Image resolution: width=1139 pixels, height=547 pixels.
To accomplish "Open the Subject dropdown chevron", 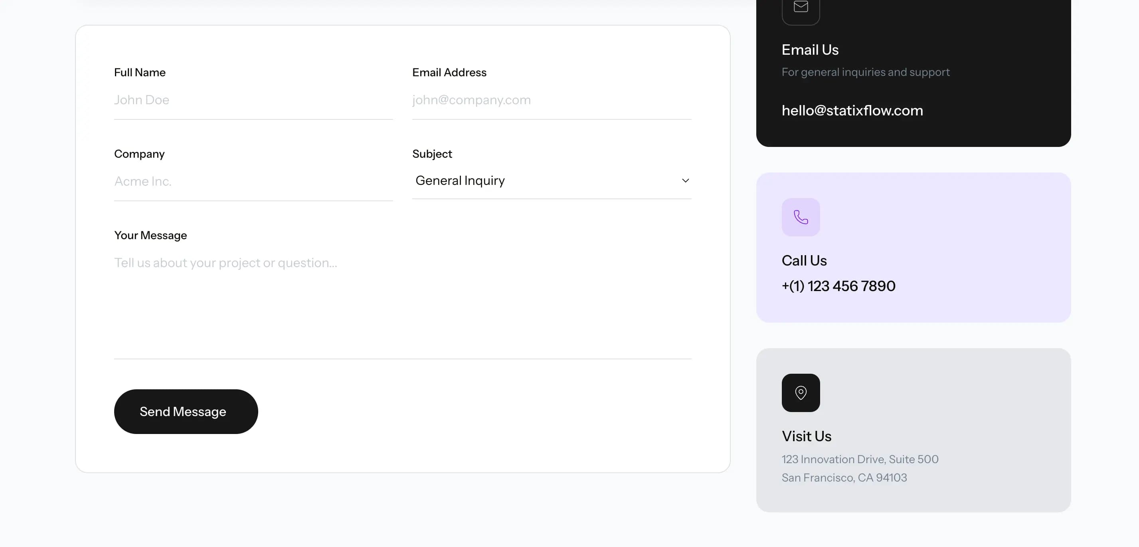I will coord(685,180).
